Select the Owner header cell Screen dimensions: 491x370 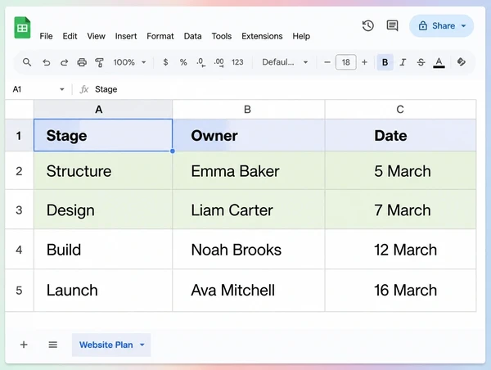tap(249, 135)
